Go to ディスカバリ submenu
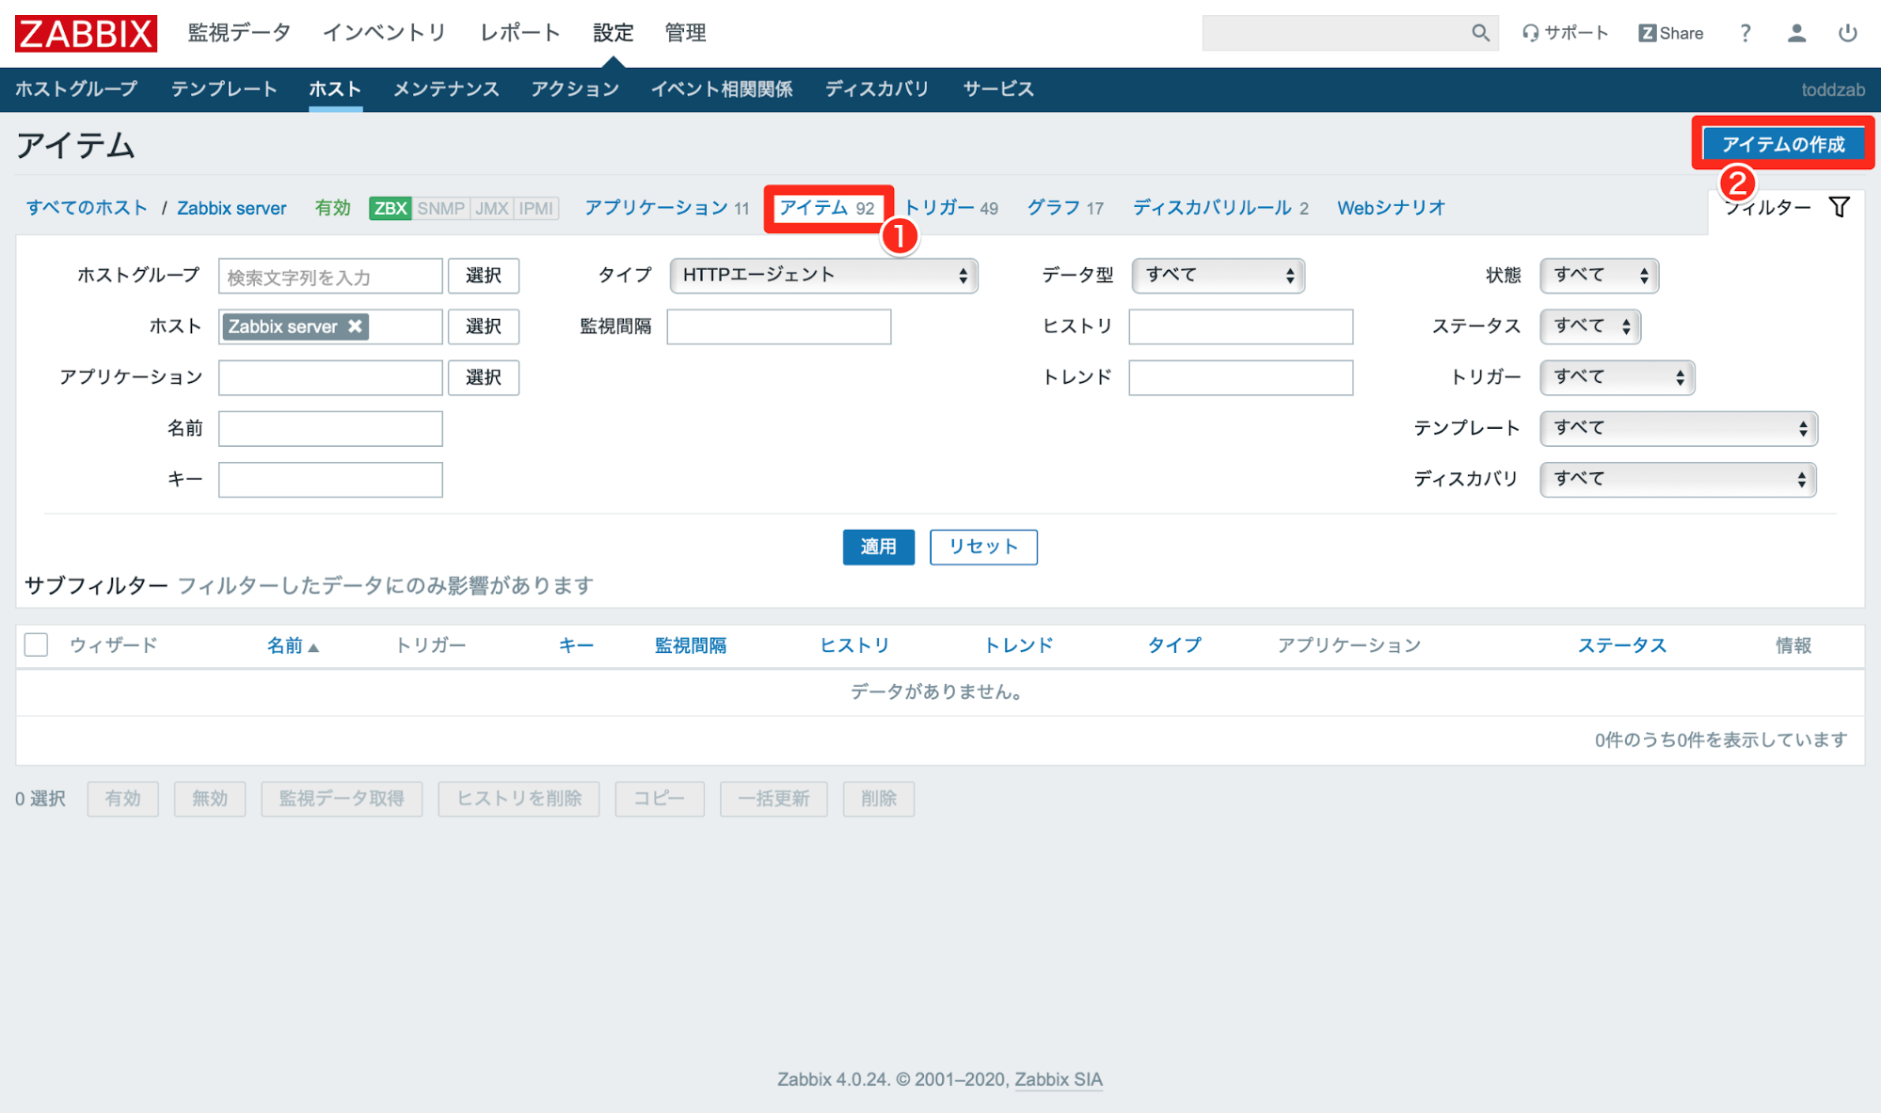Viewport: 1881px width, 1113px height. (877, 89)
